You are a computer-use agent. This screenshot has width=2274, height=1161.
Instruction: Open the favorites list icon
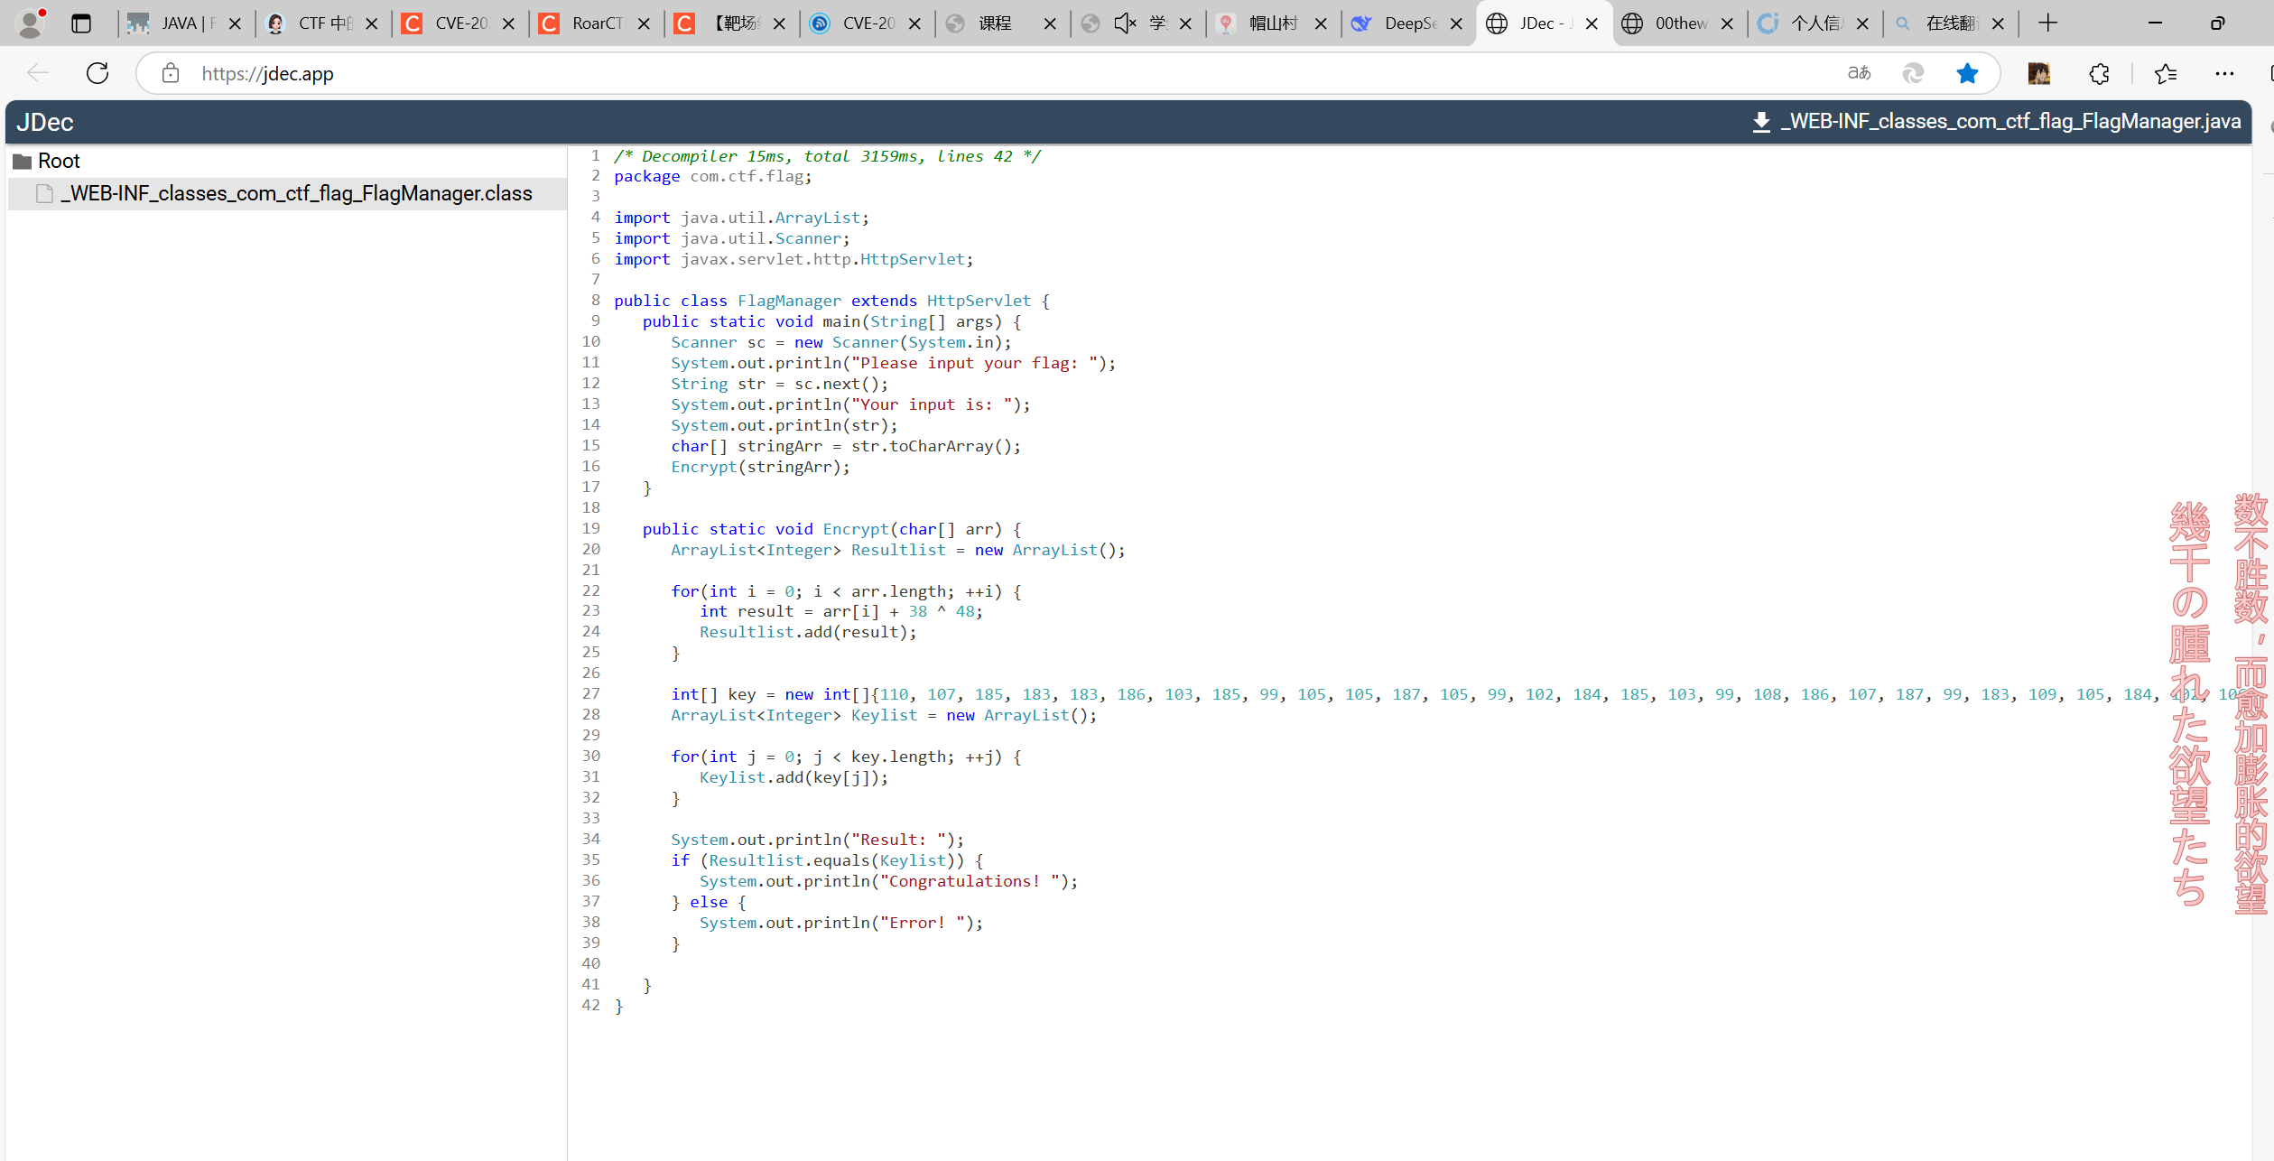(2165, 73)
